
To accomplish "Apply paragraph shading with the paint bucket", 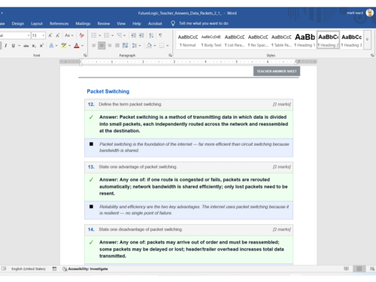I will coord(149,46).
